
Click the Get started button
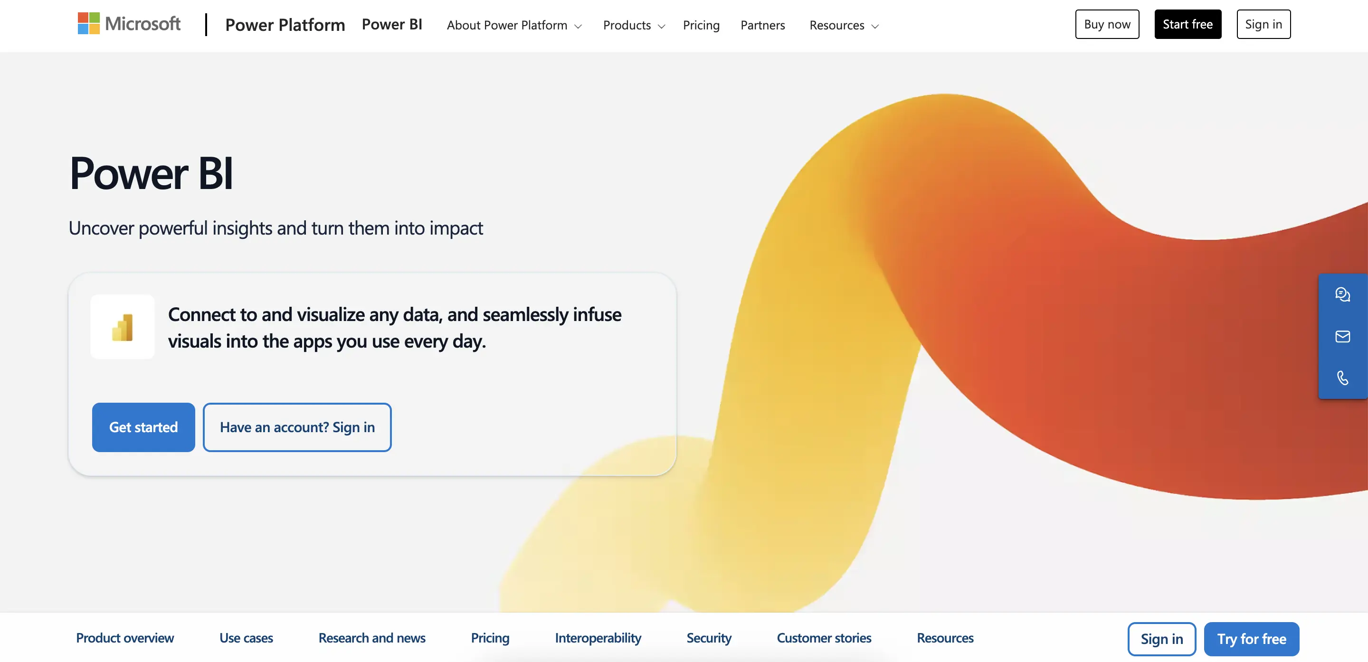(x=143, y=427)
